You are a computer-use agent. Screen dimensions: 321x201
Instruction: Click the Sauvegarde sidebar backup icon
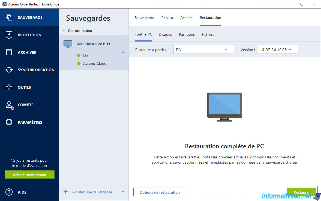click(x=9, y=17)
